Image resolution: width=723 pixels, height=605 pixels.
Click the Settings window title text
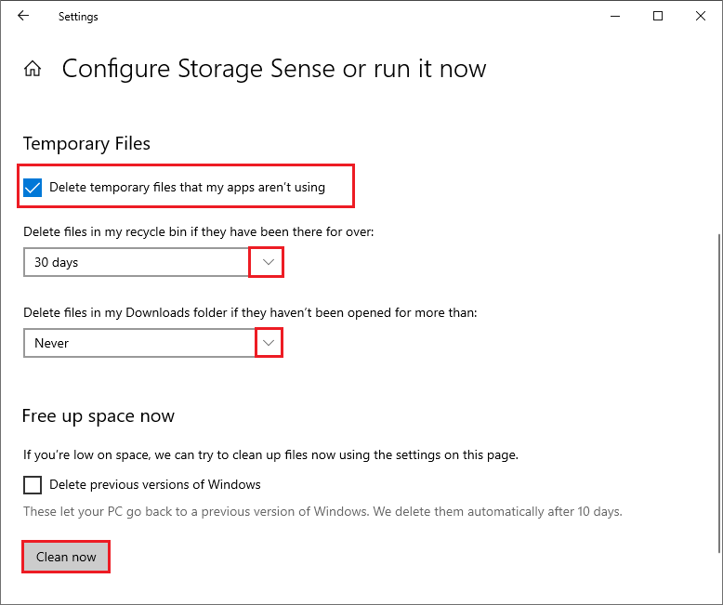point(78,17)
